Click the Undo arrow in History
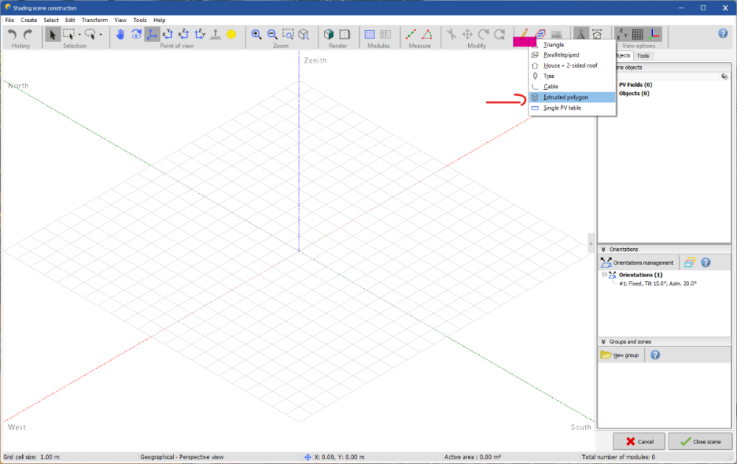This screenshot has height=464, width=737. click(13, 34)
